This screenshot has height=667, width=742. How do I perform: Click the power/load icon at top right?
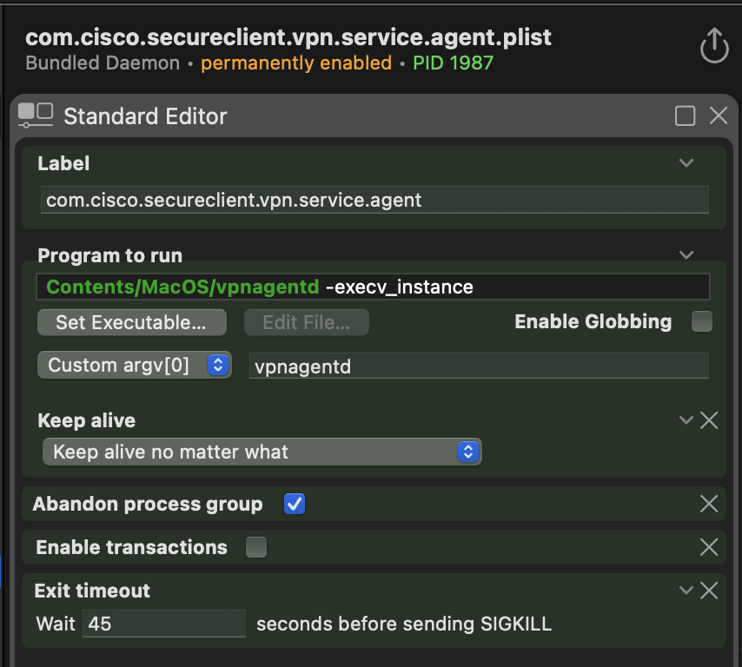point(714,45)
